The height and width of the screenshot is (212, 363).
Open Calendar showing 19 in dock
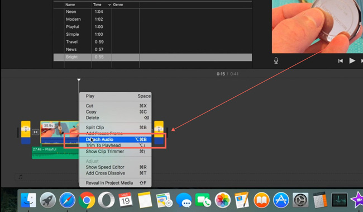click(125, 200)
